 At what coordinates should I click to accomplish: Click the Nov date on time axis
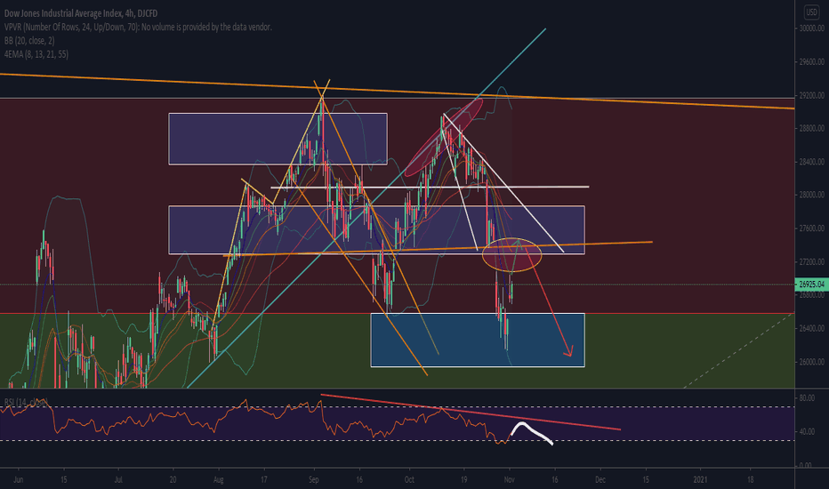tap(509, 480)
